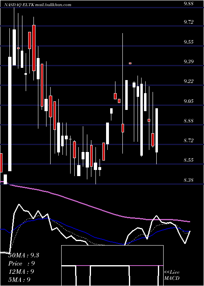Click the Price : 9 readout
This screenshot has height=286, width=204.
tap(22, 264)
